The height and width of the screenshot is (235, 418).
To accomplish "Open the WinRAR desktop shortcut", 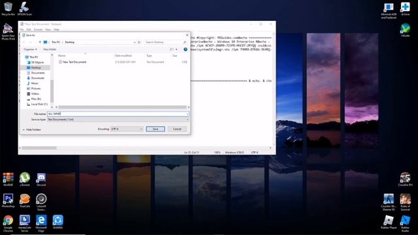I will [x=8, y=179].
